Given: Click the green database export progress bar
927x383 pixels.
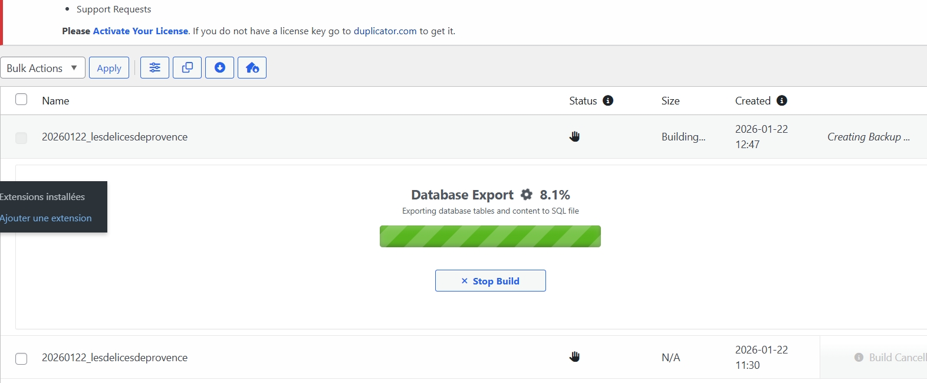Looking at the screenshot, I should click(x=490, y=237).
